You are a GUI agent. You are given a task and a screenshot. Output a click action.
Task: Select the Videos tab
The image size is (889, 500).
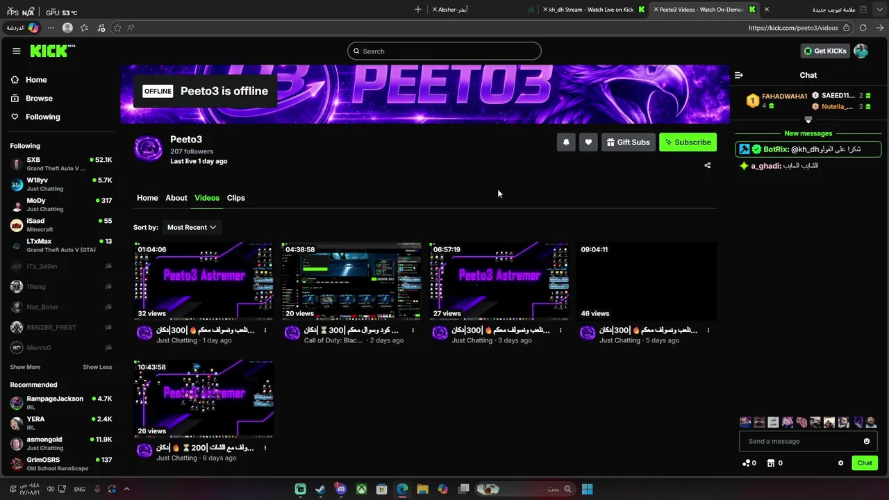coord(207,198)
